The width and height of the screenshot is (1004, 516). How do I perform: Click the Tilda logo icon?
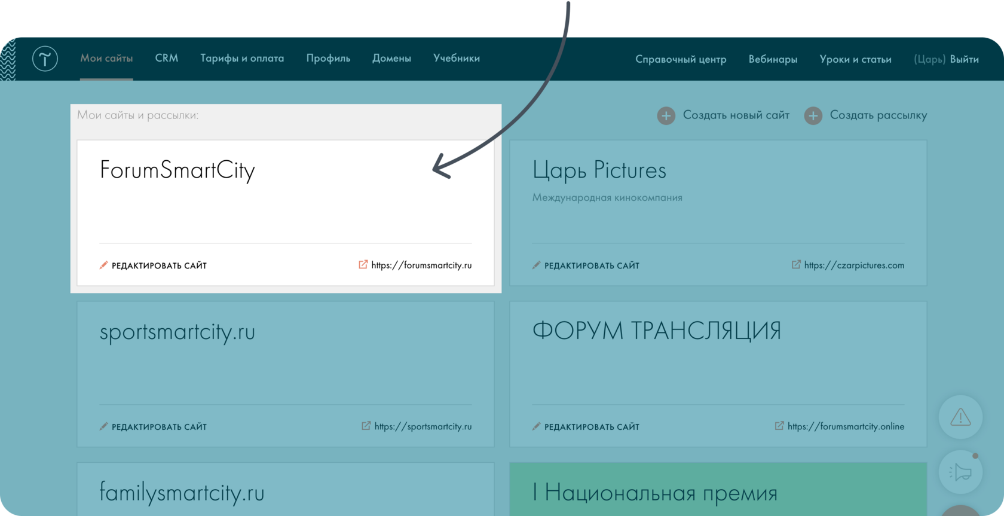click(x=45, y=59)
